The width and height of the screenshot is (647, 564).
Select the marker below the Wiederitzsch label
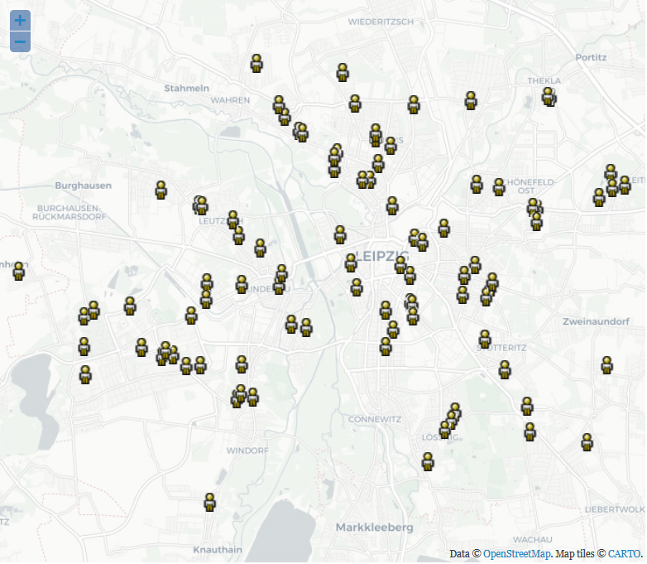pyautogui.click(x=343, y=72)
